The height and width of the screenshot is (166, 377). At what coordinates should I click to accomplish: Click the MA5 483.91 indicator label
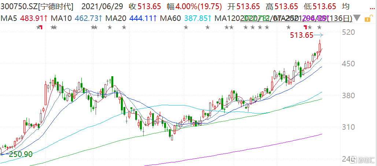[24, 18]
